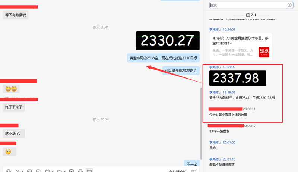The height and width of the screenshot is (172, 298).
Task: Open the screenshot options dropdown arrow
Action: tap(23, 171)
